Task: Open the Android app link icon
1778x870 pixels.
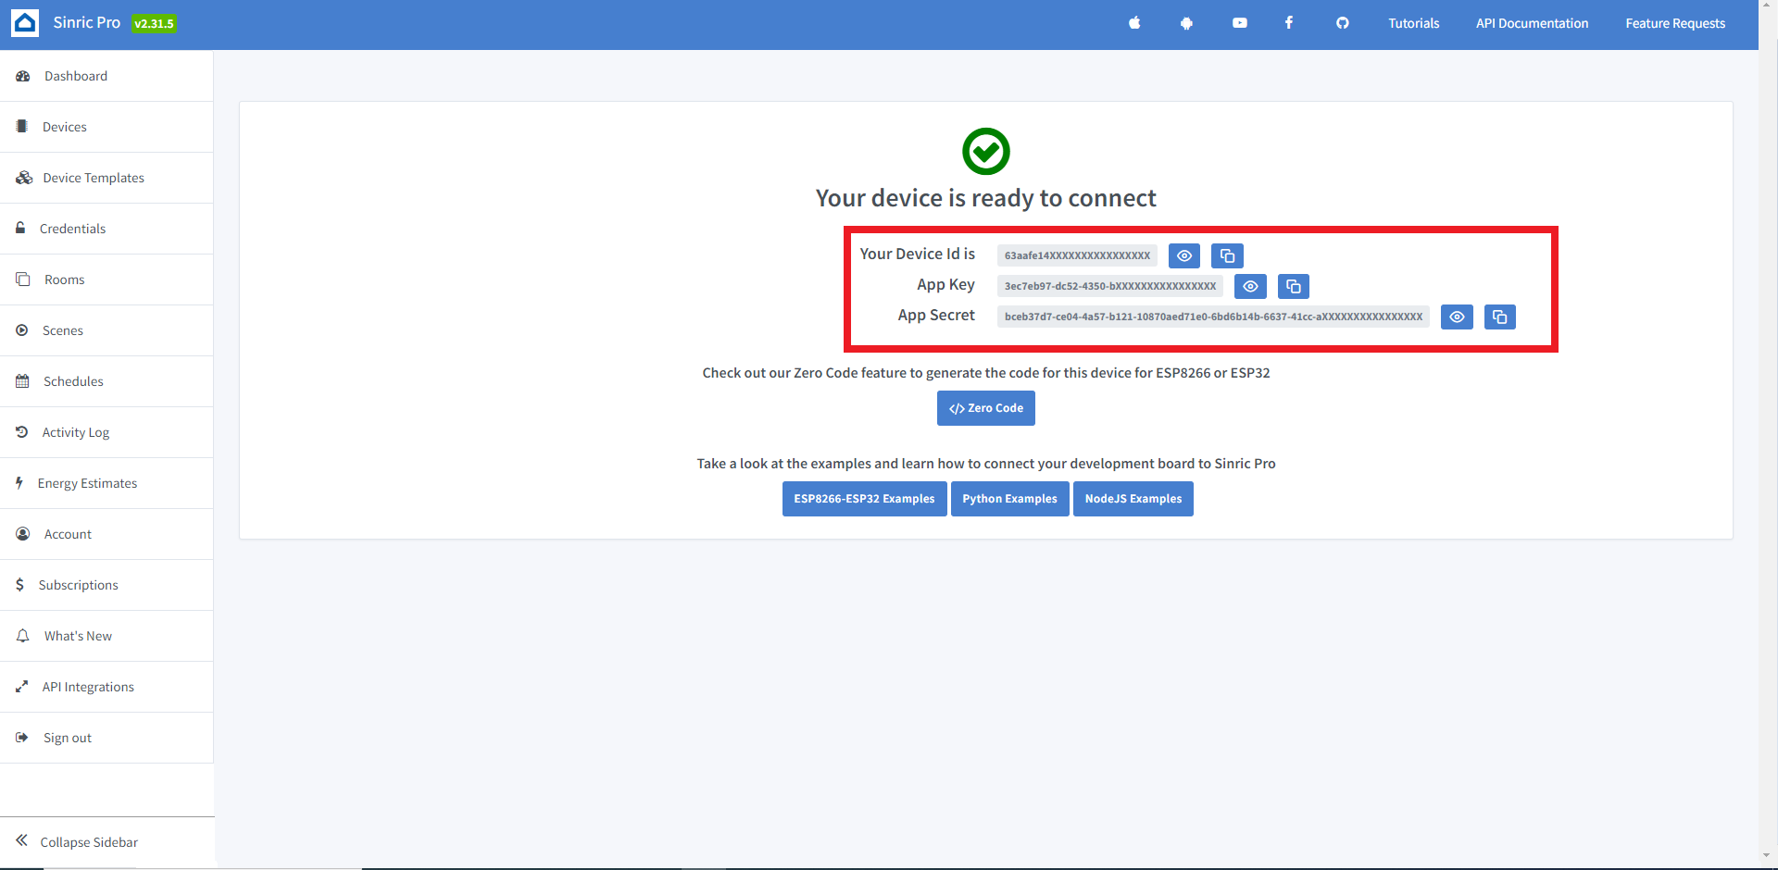Action: (x=1186, y=23)
